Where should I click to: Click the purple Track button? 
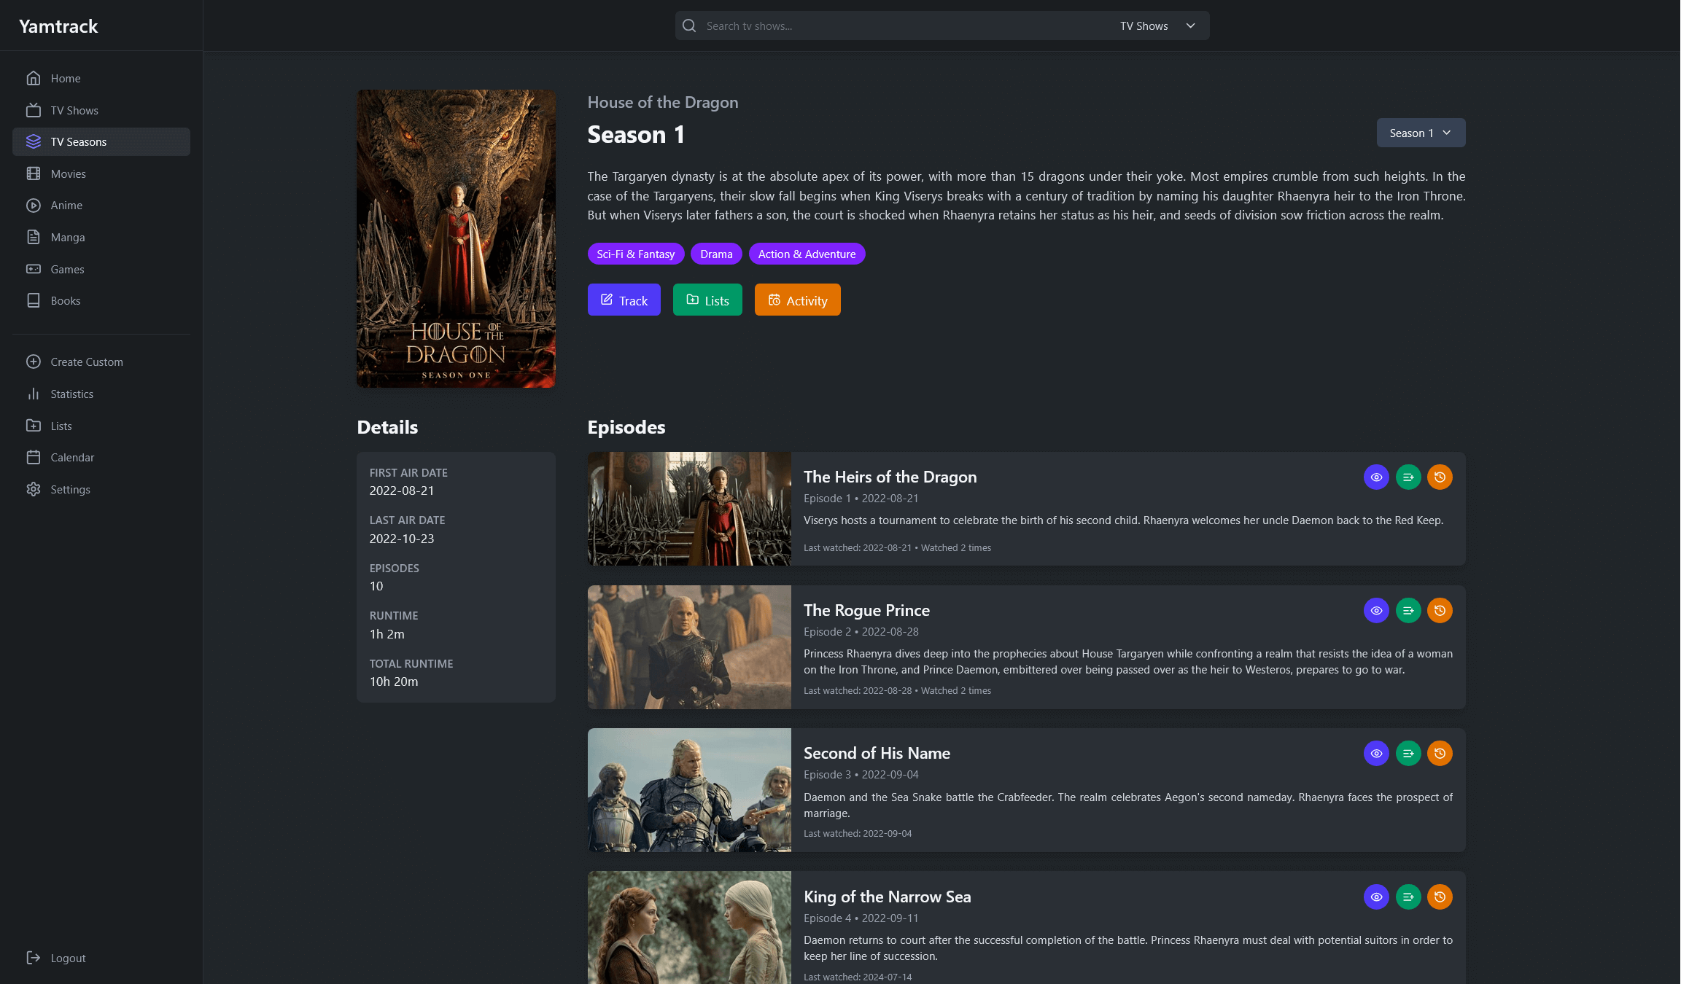point(624,300)
